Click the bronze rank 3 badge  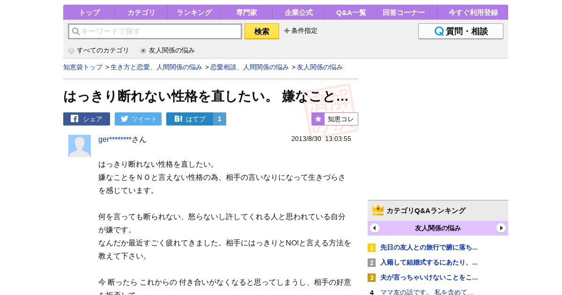(x=371, y=278)
